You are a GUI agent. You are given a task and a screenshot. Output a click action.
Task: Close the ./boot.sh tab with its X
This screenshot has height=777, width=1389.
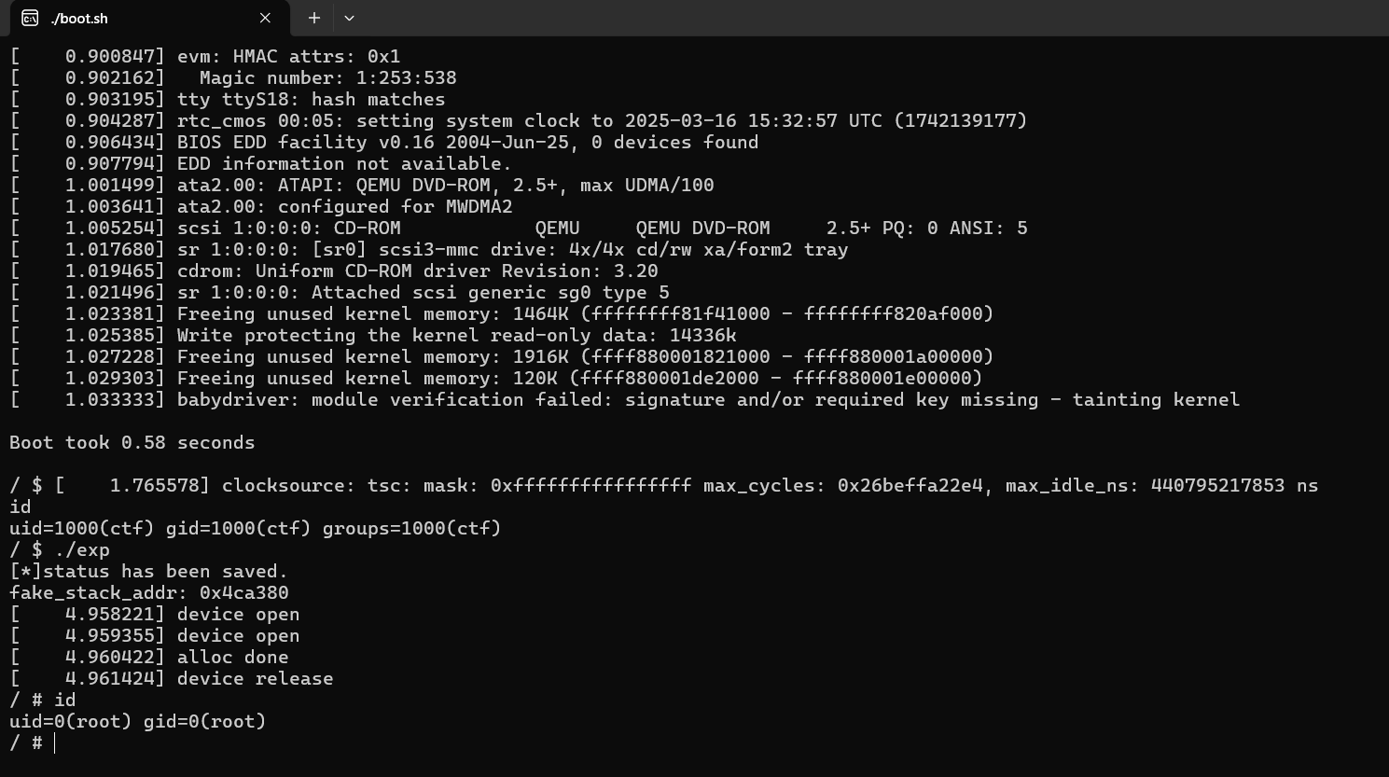click(x=264, y=18)
